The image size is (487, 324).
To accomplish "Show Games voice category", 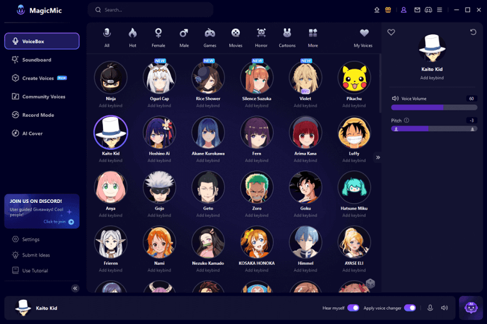I will 210,38.
